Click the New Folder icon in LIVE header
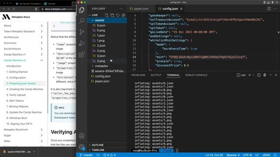The width and height of the screenshot is (280, 157). [x=112, y=15]
